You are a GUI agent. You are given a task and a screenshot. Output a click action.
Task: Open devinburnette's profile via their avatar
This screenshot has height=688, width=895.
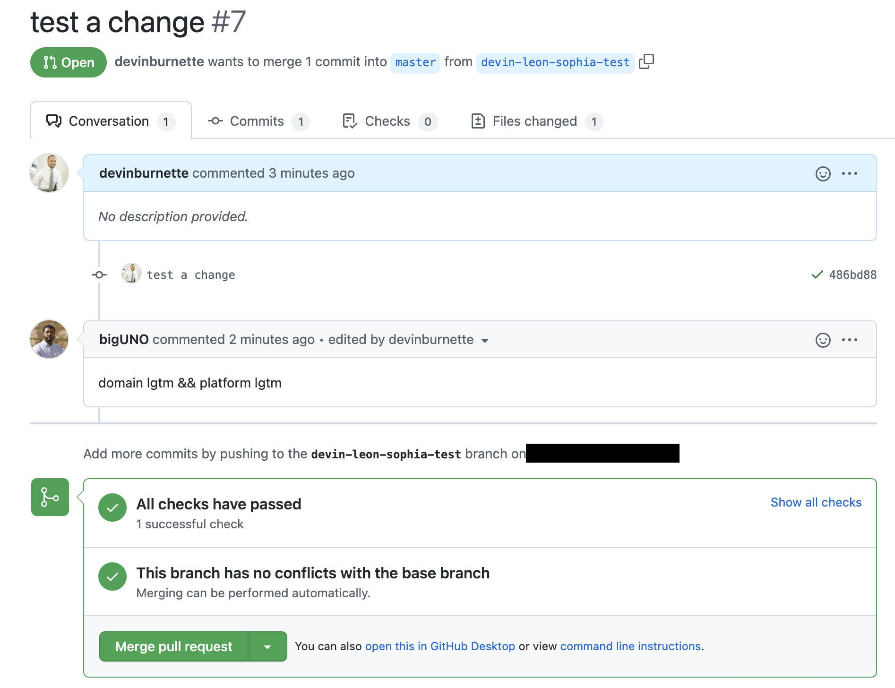tap(49, 173)
